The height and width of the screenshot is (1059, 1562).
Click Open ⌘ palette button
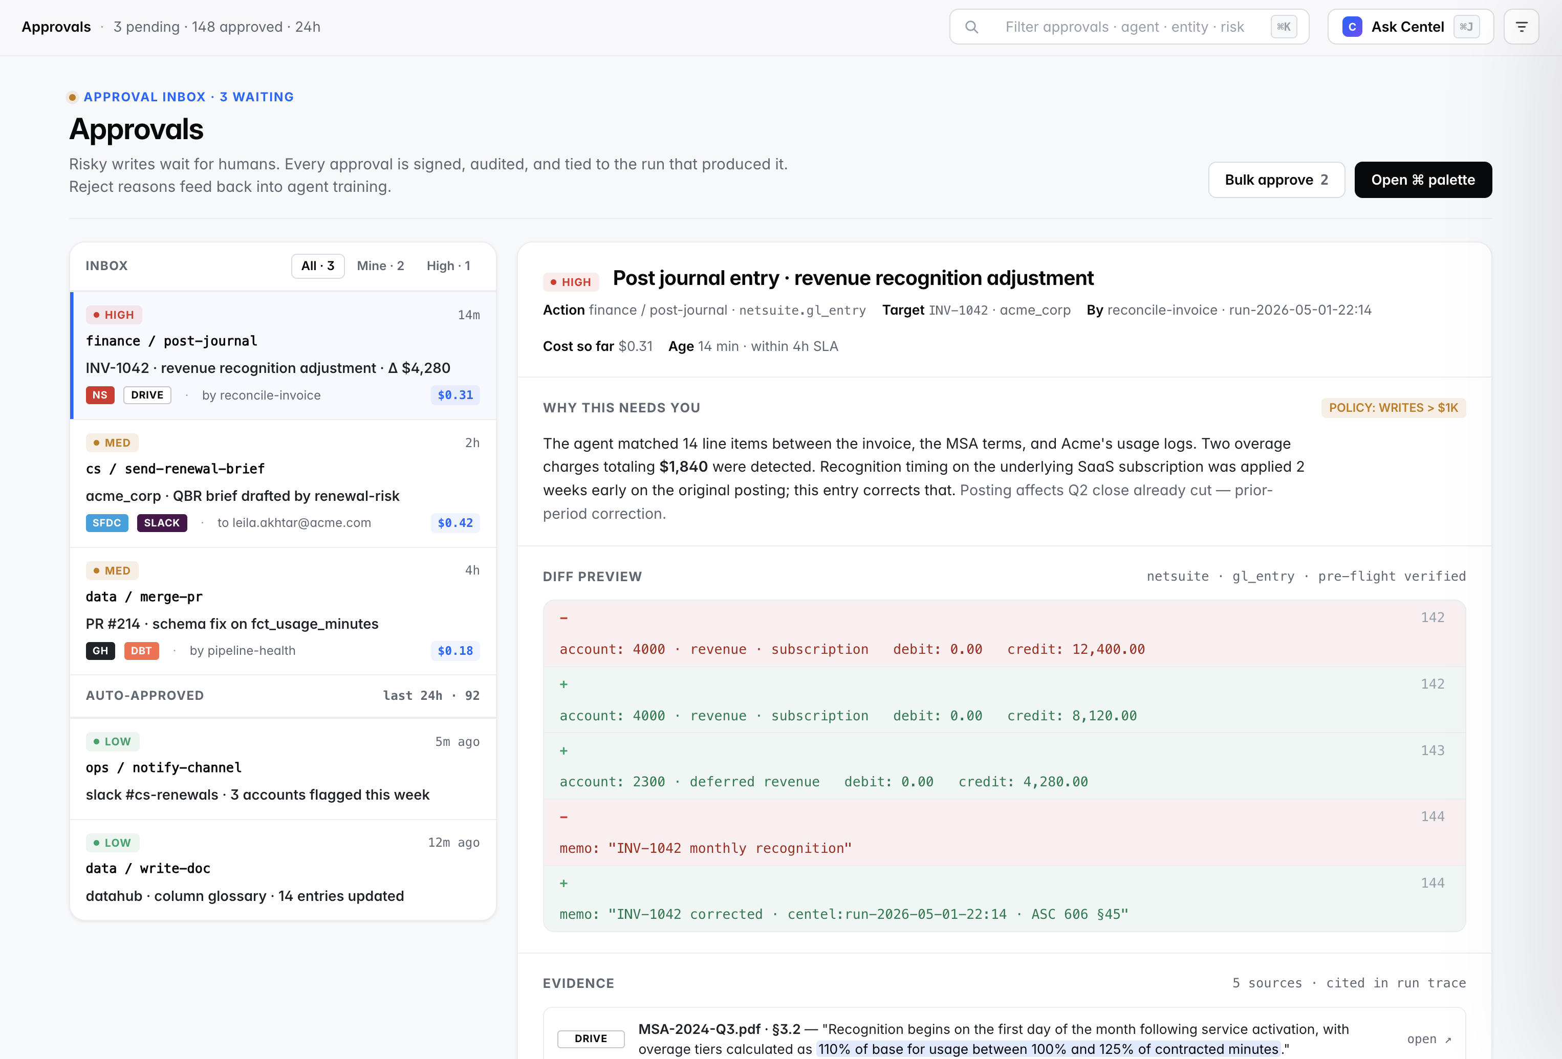1423,180
